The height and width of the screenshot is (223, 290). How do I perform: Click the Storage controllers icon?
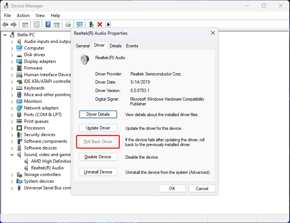point(19,175)
